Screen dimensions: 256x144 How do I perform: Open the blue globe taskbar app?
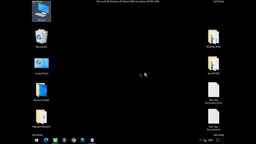coord(83,140)
